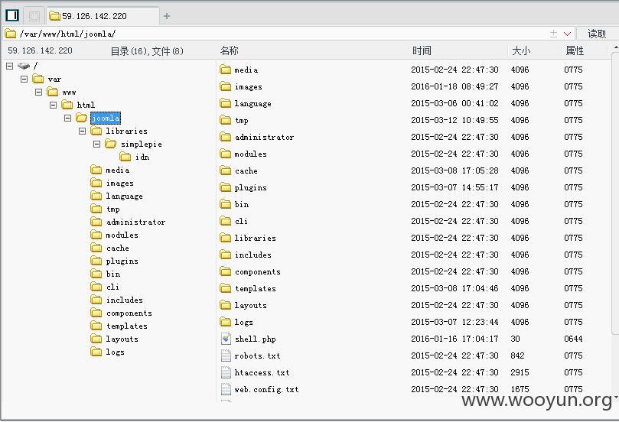This screenshot has height=422, width=619.
Task: Click the media folder icon in file list
Action: [x=226, y=70]
